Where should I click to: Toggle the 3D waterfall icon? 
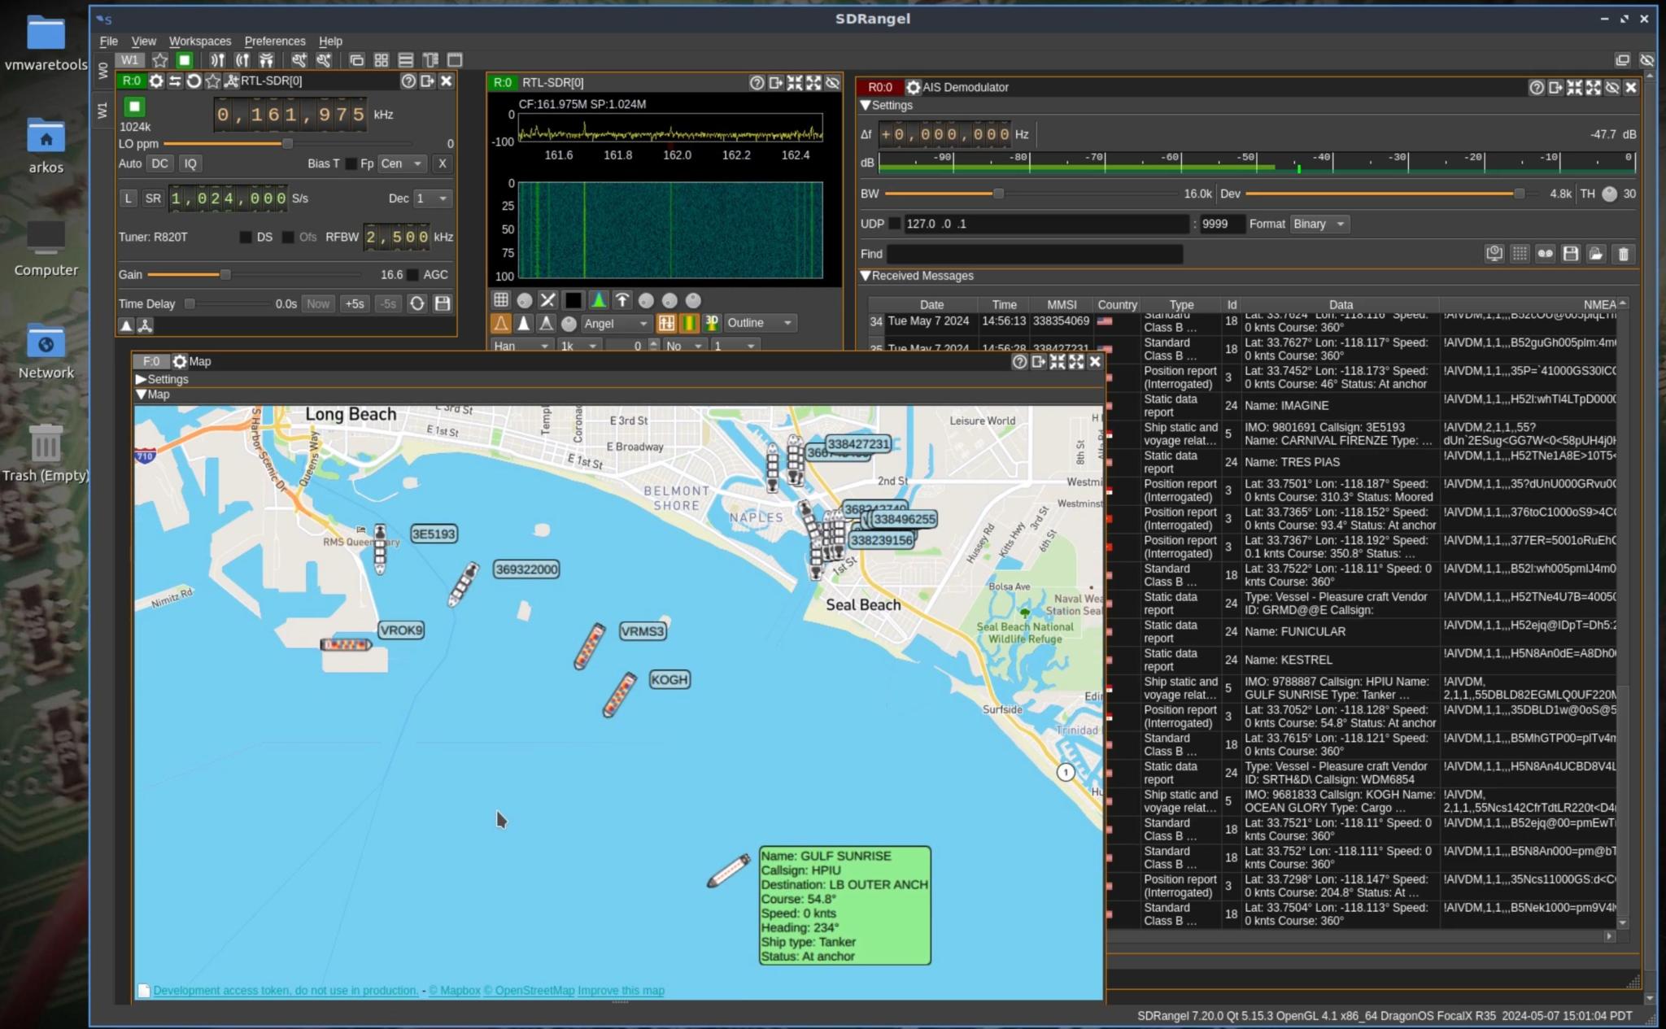[712, 323]
